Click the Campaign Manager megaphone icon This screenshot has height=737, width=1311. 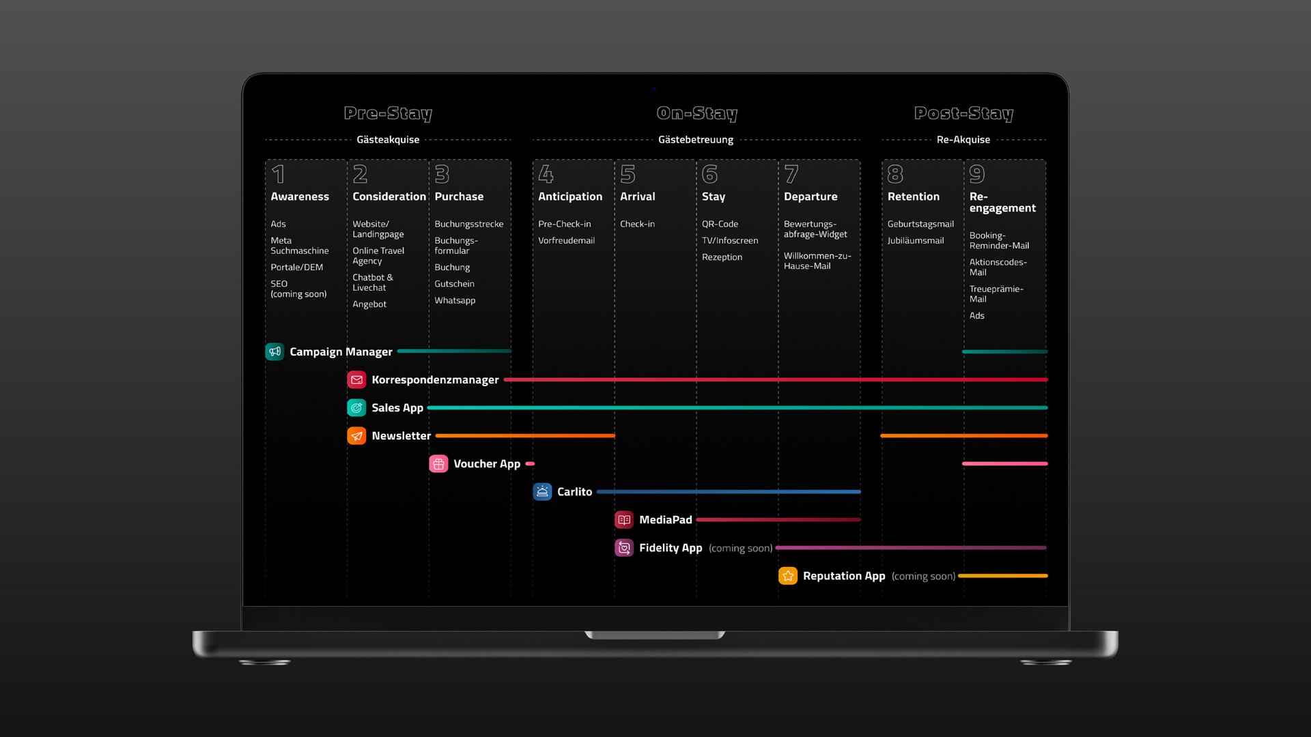click(x=274, y=351)
